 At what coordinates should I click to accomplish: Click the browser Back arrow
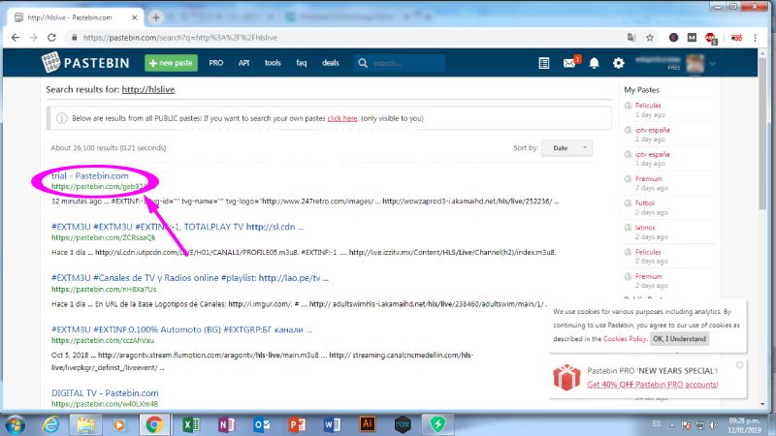click(x=16, y=38)
